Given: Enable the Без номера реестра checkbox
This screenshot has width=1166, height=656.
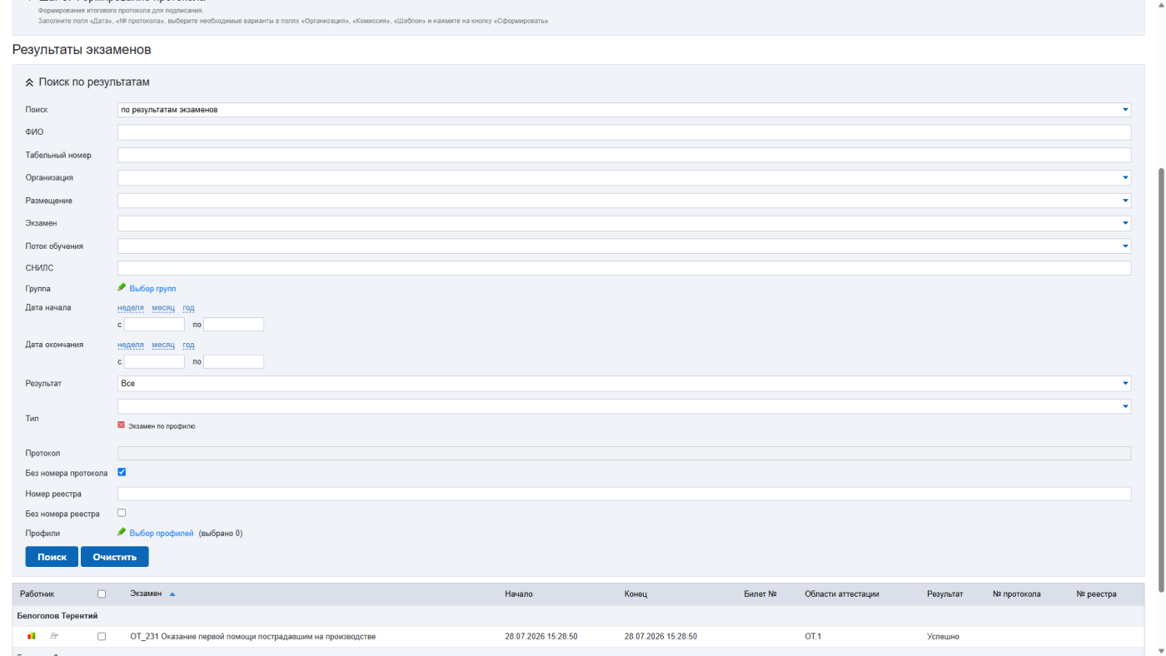Looking at the screenshot, I should coord(122,513).
